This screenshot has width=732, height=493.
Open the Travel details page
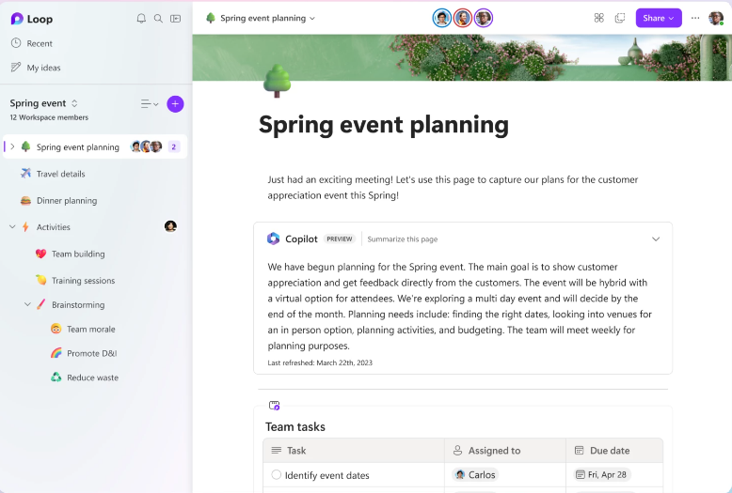(x=60, y=174)
